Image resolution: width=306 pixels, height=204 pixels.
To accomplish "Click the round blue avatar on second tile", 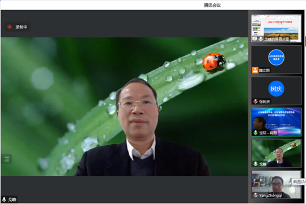I will pyautogui.click(x=276, y=58).
